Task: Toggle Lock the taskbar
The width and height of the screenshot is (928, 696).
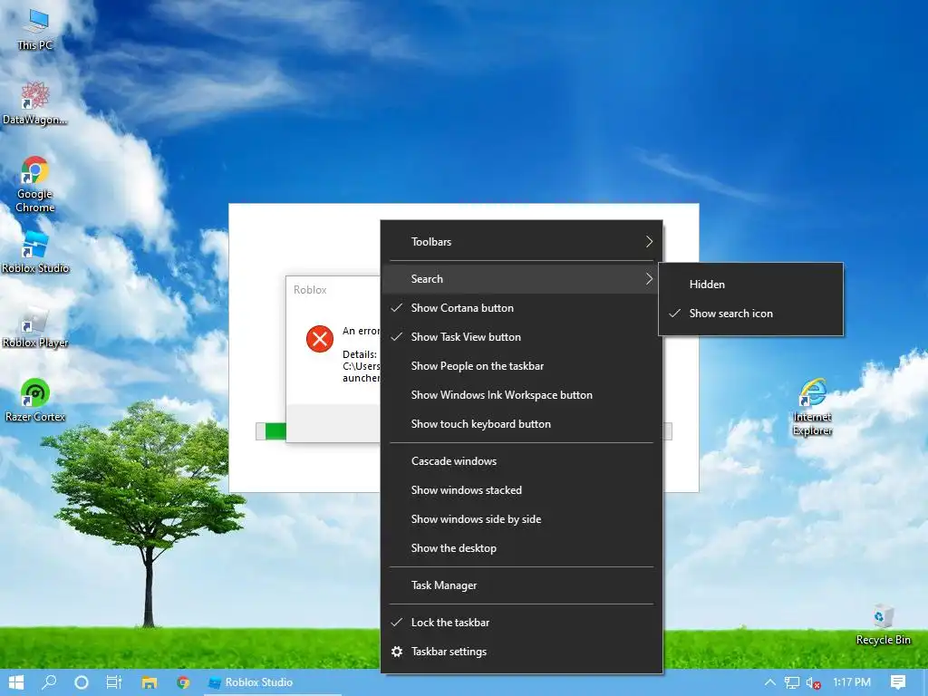Action: pyautogui.click(x=521, y=622)
